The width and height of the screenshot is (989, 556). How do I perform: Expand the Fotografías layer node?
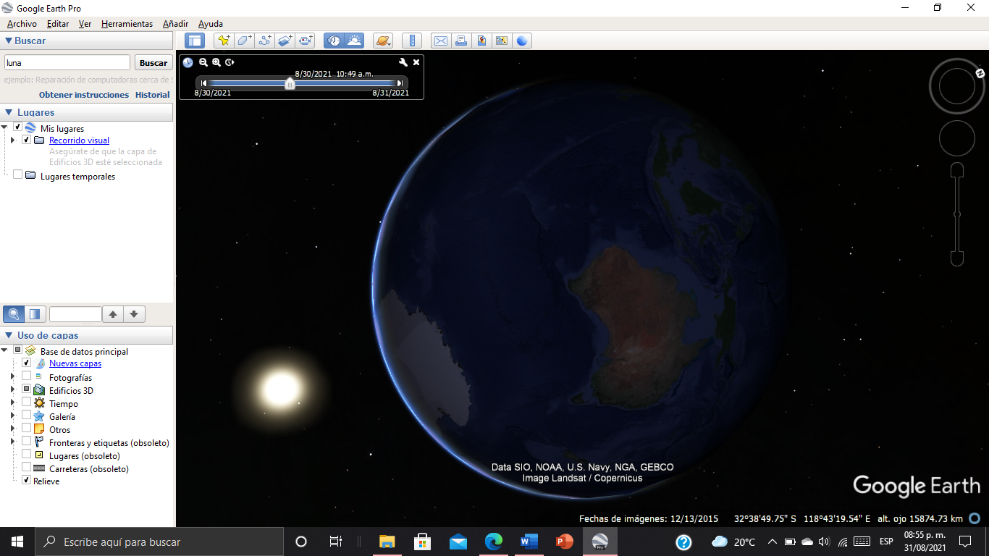pyautogui.click(x=12, y=376)
